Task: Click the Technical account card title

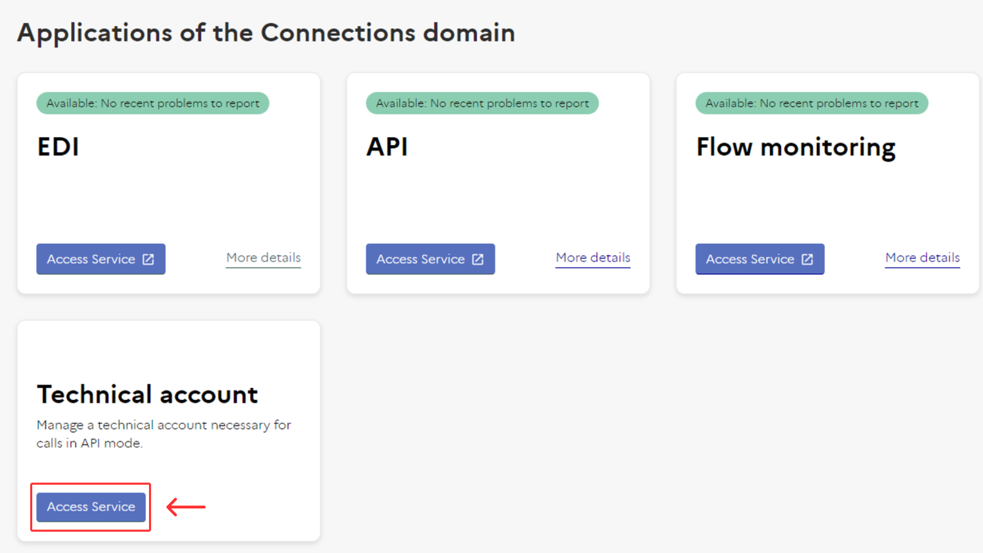Action: tap(147, 395)
